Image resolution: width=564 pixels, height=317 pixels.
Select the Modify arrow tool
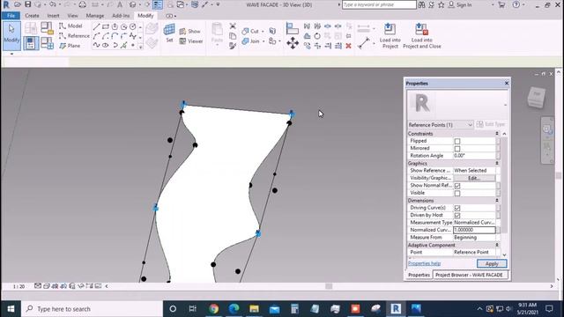(11, 35)
